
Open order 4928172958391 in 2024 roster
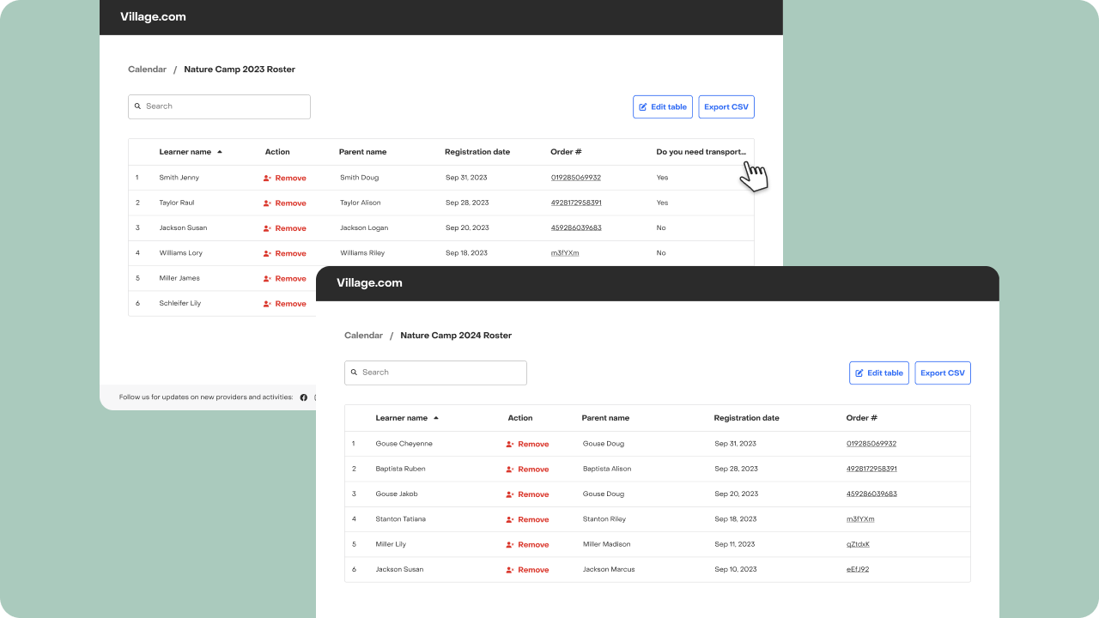point(871,469)
